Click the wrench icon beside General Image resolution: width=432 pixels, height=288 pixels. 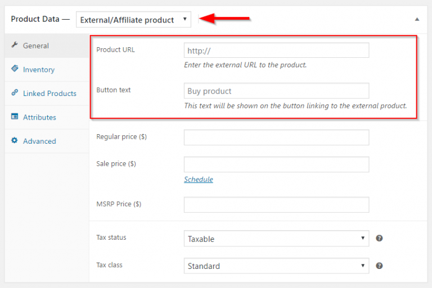(15, 45)
